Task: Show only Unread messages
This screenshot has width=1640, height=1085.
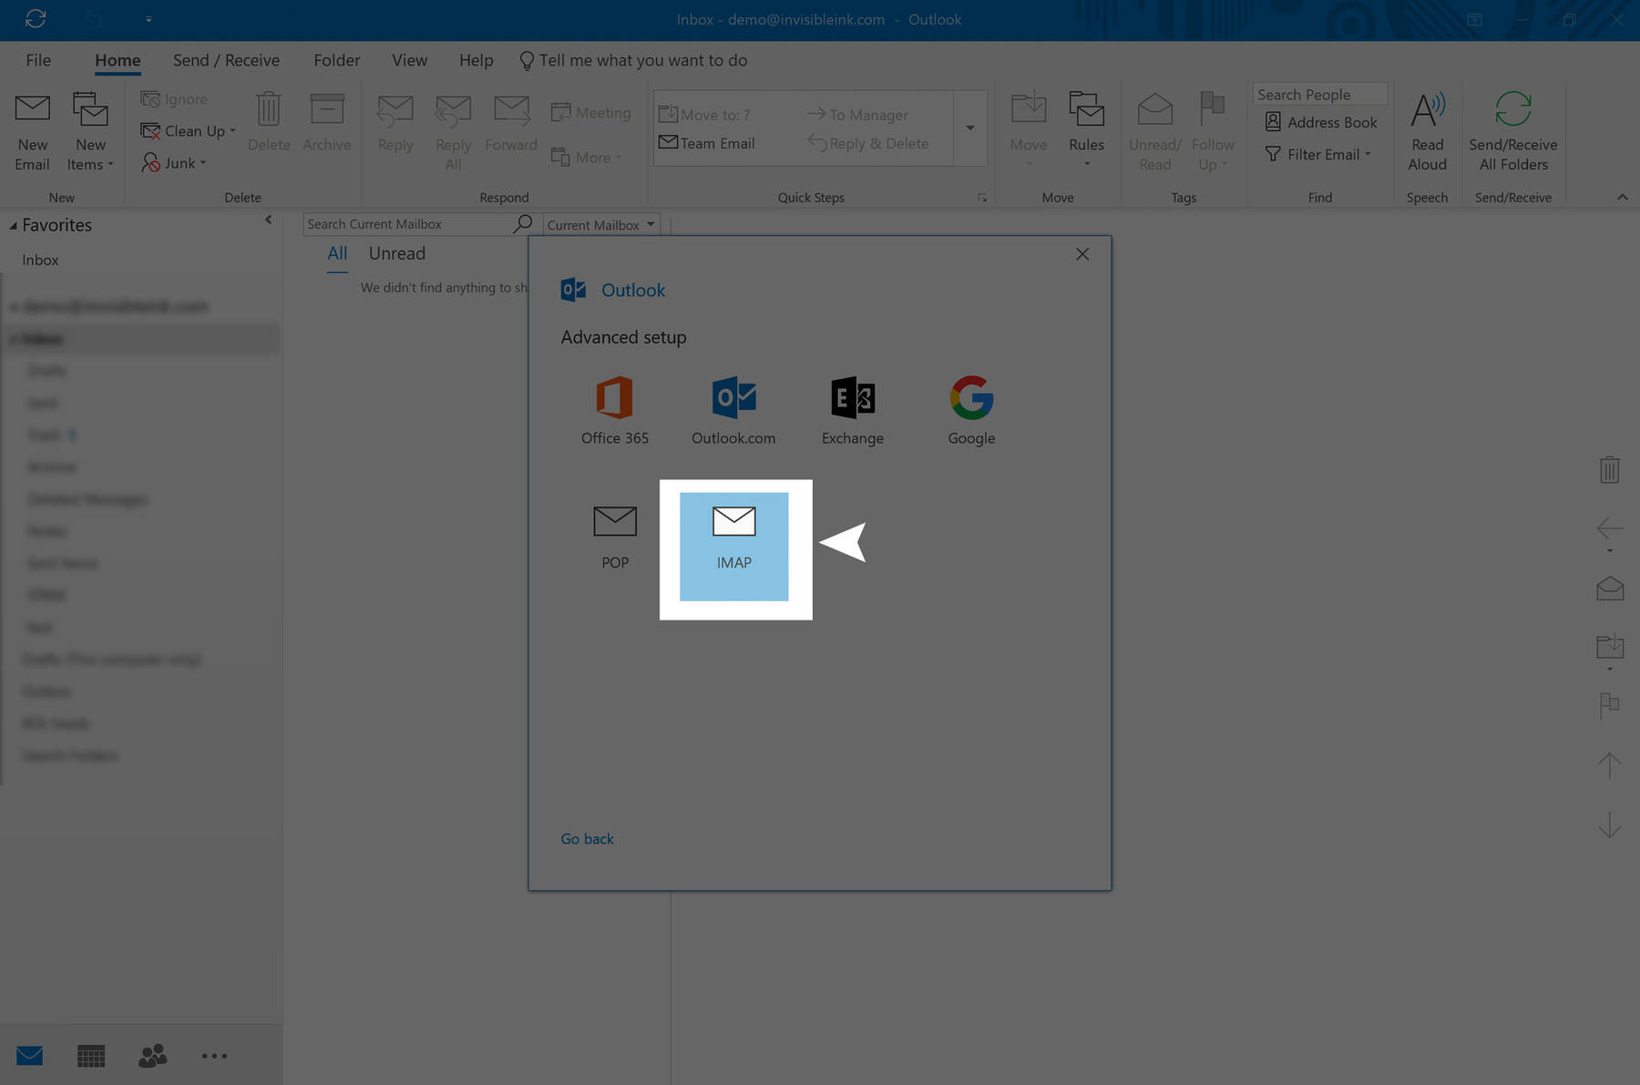Action: pyautogui.click(x=396, y=253)
